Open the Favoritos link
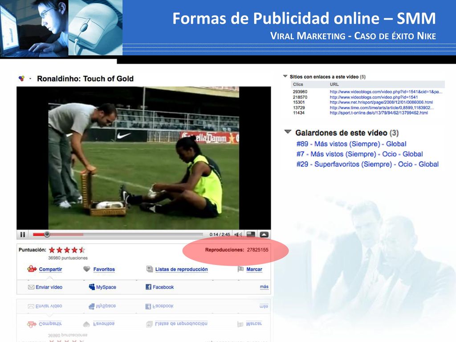Viewport: 456px width, 342px height. [x=104, y=269]
